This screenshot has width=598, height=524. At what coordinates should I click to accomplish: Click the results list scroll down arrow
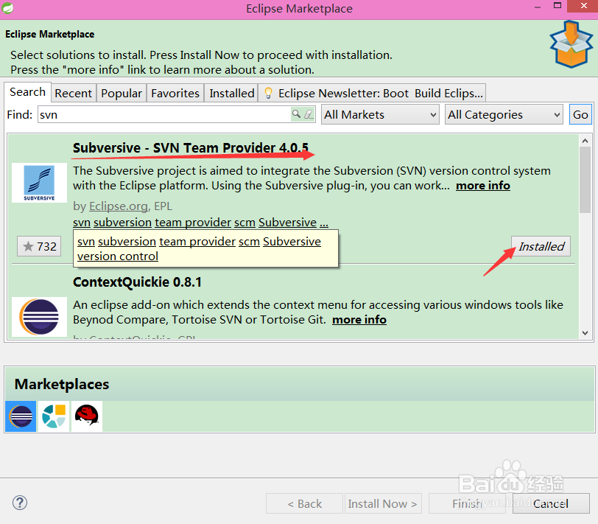pos(585,332)
